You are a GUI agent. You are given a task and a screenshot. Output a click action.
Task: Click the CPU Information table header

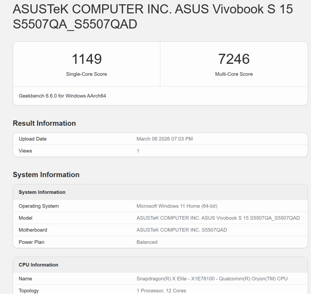pyautogui.click(x=38, y=265)
